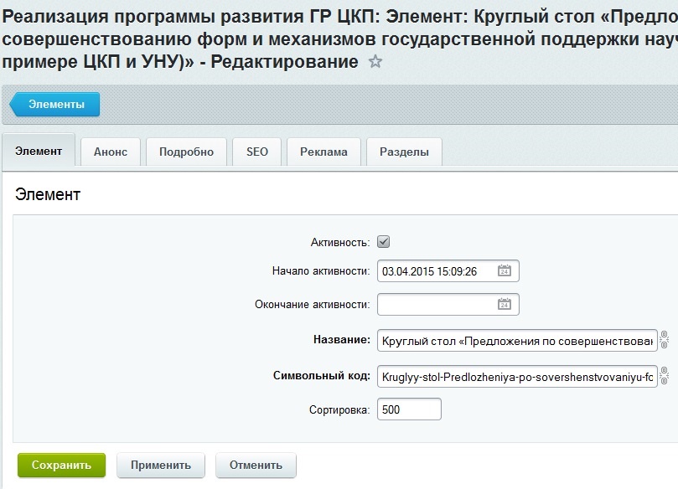Go to the Реклама tab
678x489 pixels.
(323, 152)
